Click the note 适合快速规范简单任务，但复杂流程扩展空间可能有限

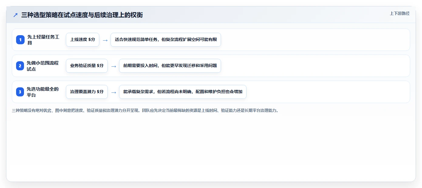pyautogui.click(x=166, y=40)
